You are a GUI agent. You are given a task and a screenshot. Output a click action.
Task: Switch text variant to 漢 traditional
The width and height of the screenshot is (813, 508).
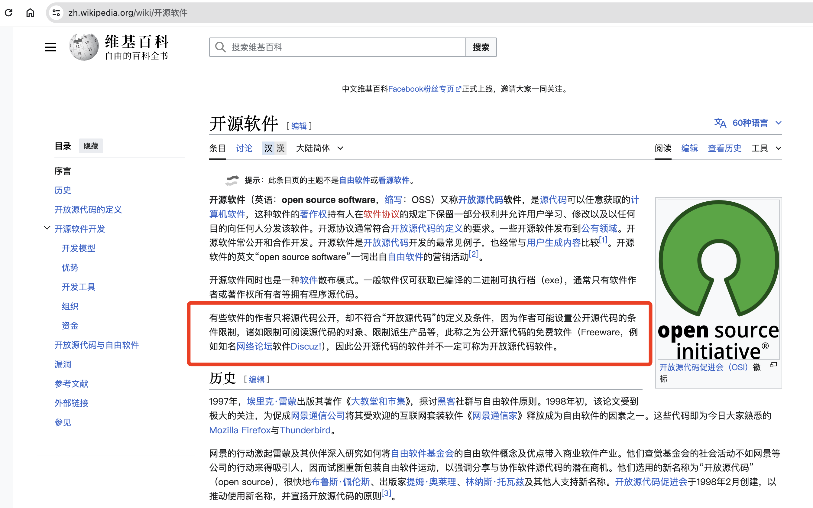[280, 148]
